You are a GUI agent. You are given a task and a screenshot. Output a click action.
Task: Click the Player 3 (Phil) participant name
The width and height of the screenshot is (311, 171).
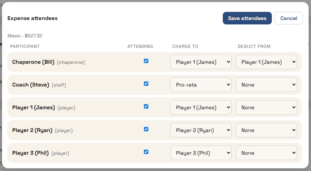[30, 153]
